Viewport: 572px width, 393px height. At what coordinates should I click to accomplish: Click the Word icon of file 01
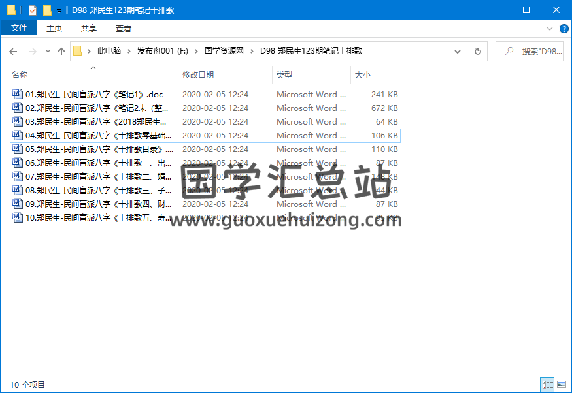(18, 94)
